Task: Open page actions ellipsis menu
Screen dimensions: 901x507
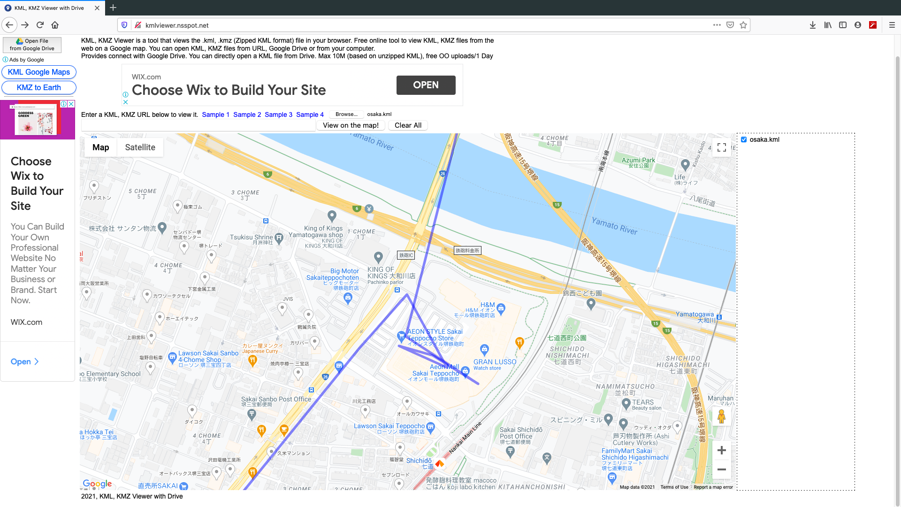Action: tap(717, 25)
